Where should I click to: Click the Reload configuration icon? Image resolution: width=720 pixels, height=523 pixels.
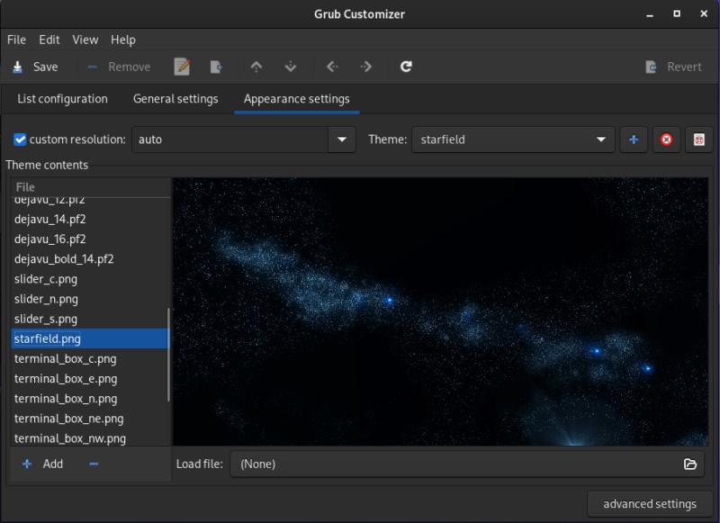pos(405,66)
